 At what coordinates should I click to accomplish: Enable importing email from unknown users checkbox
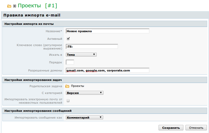coord(68,101)
